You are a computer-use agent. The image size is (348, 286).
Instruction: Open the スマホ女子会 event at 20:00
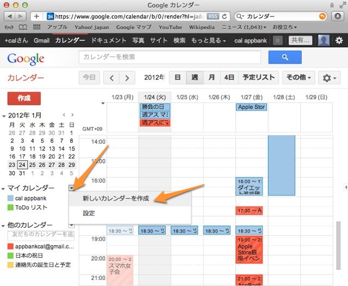click(x=120, y=270)
